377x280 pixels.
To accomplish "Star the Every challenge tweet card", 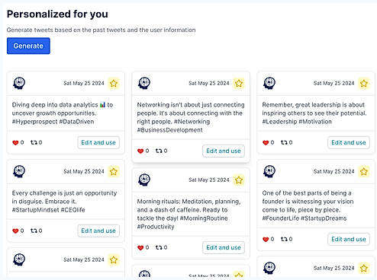I will [114, 171].
